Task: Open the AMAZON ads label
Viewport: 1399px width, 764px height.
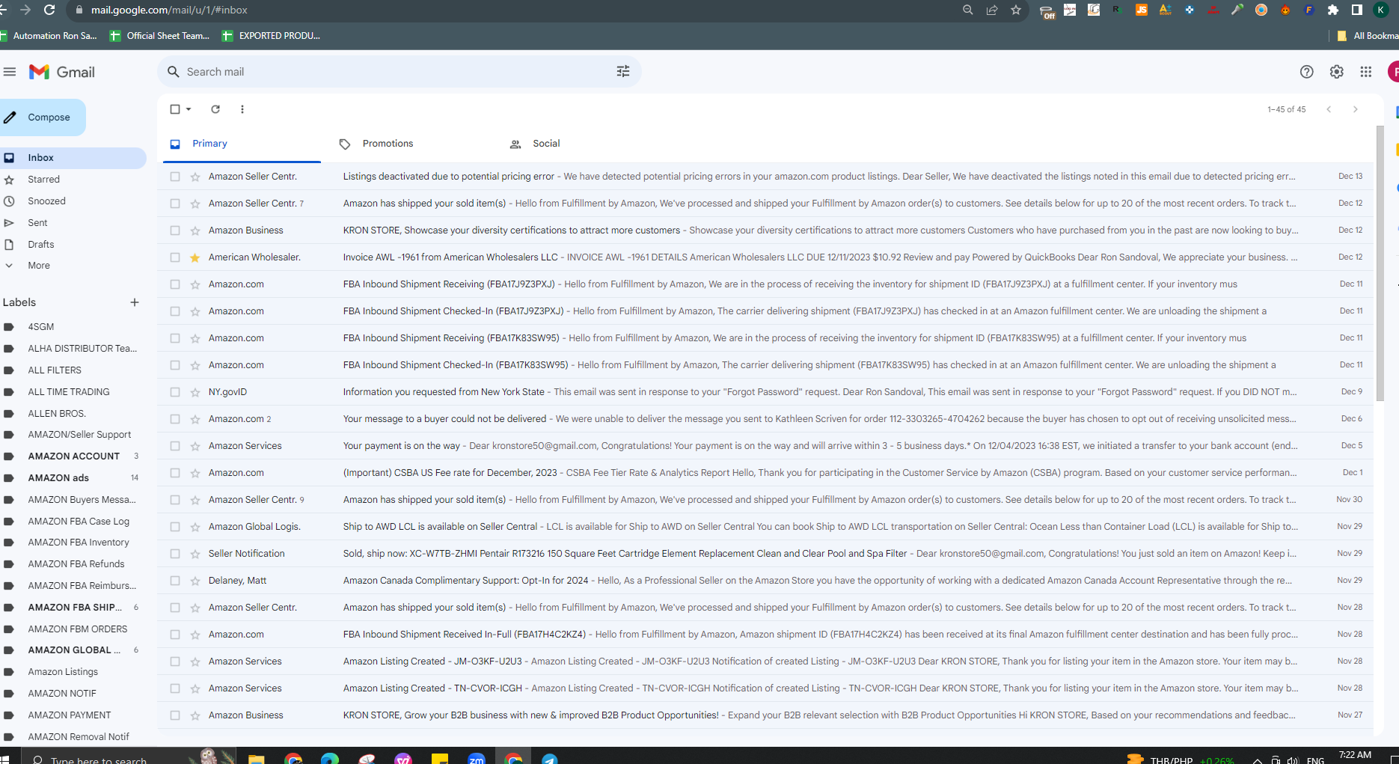Action: point(58,478)
